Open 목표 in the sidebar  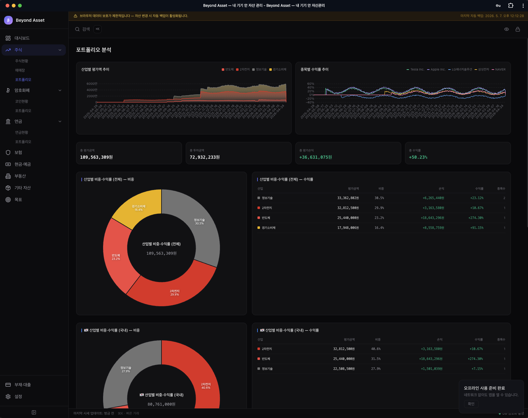pos(34,200)
